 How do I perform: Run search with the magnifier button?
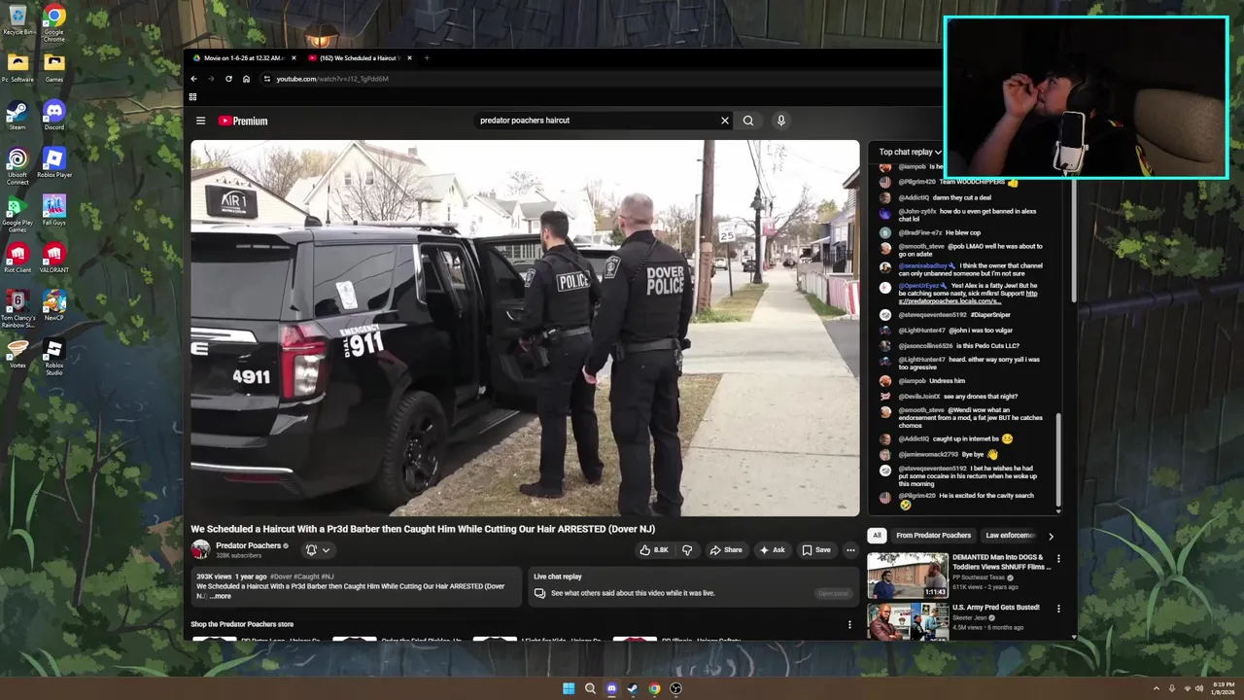click(748, 121)
